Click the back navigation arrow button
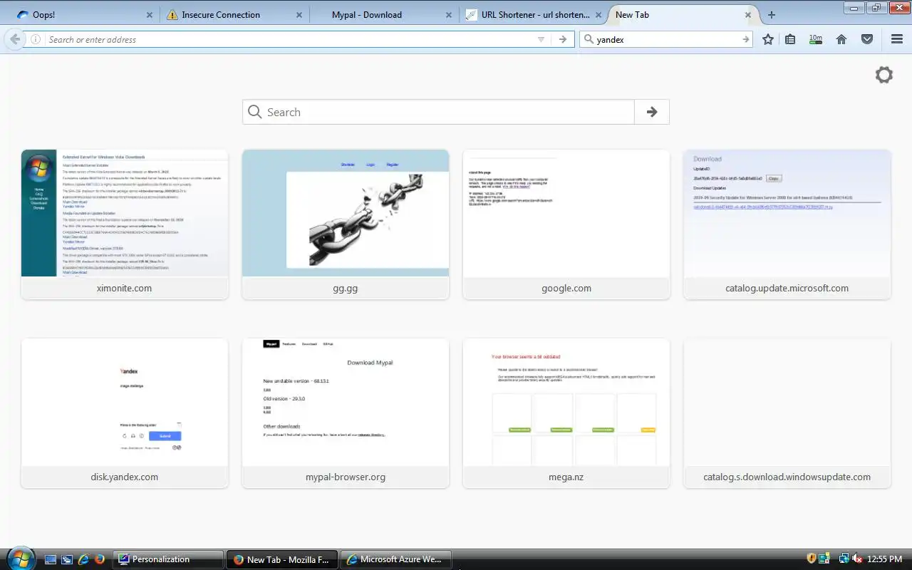912x570 pixels. 15,39
